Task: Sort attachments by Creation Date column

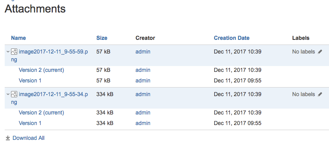Action: tap(231, 38)
